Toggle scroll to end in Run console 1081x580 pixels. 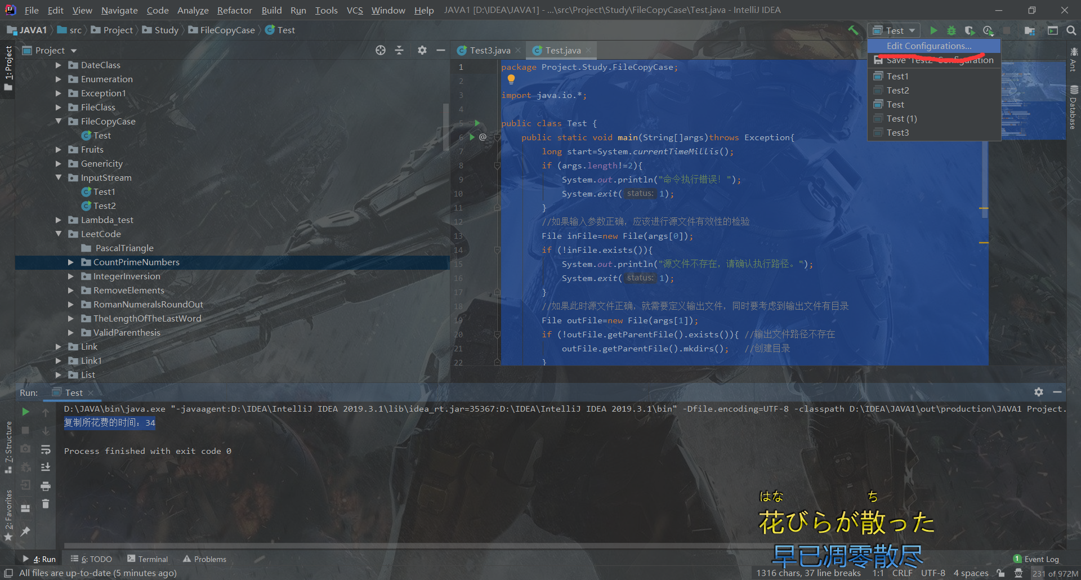pos(46,467)
